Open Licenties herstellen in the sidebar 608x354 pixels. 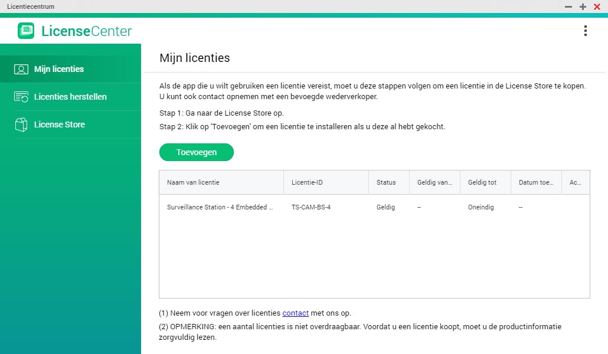pos(70,97)
